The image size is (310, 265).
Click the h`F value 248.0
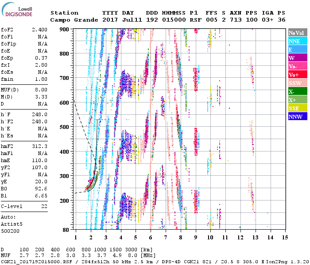(x=39, y=115)
